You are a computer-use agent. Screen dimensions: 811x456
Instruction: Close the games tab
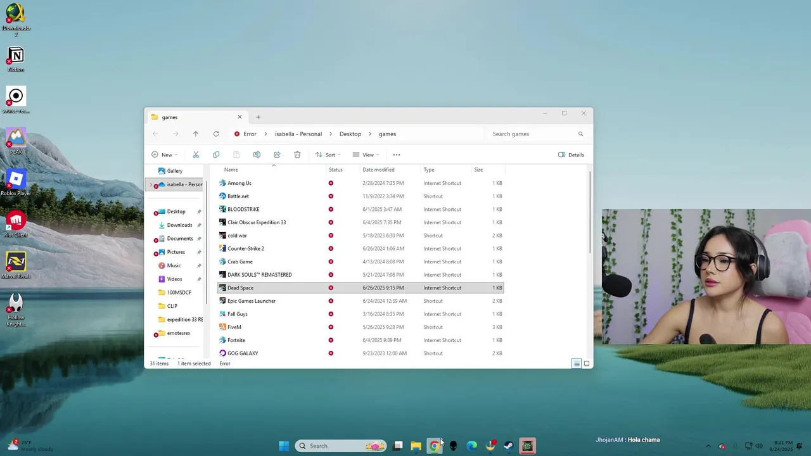click(x=239, y=117)
